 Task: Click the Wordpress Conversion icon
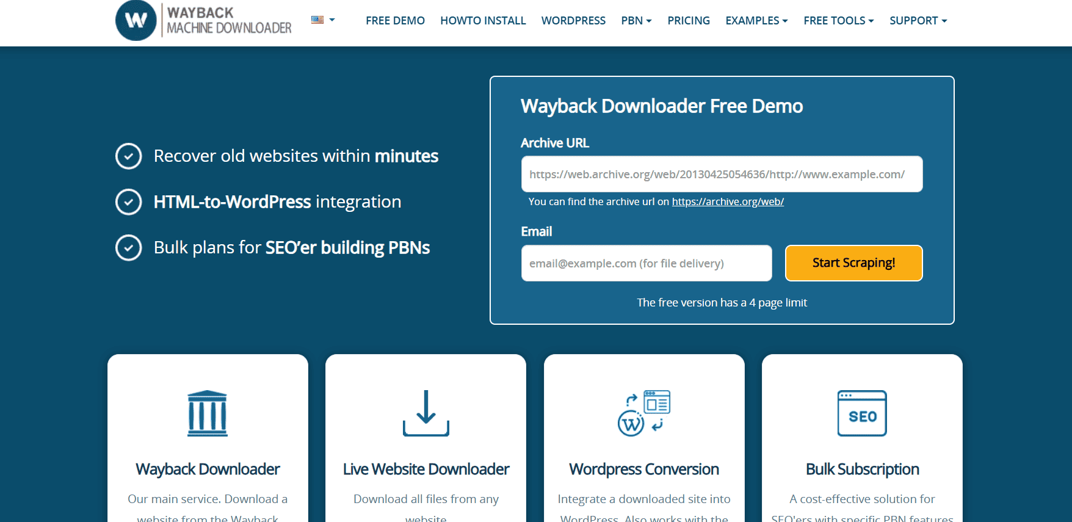coord(644,413)
